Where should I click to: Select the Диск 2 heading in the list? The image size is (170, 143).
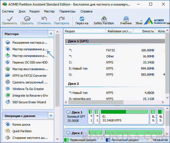tap(73, 84)
